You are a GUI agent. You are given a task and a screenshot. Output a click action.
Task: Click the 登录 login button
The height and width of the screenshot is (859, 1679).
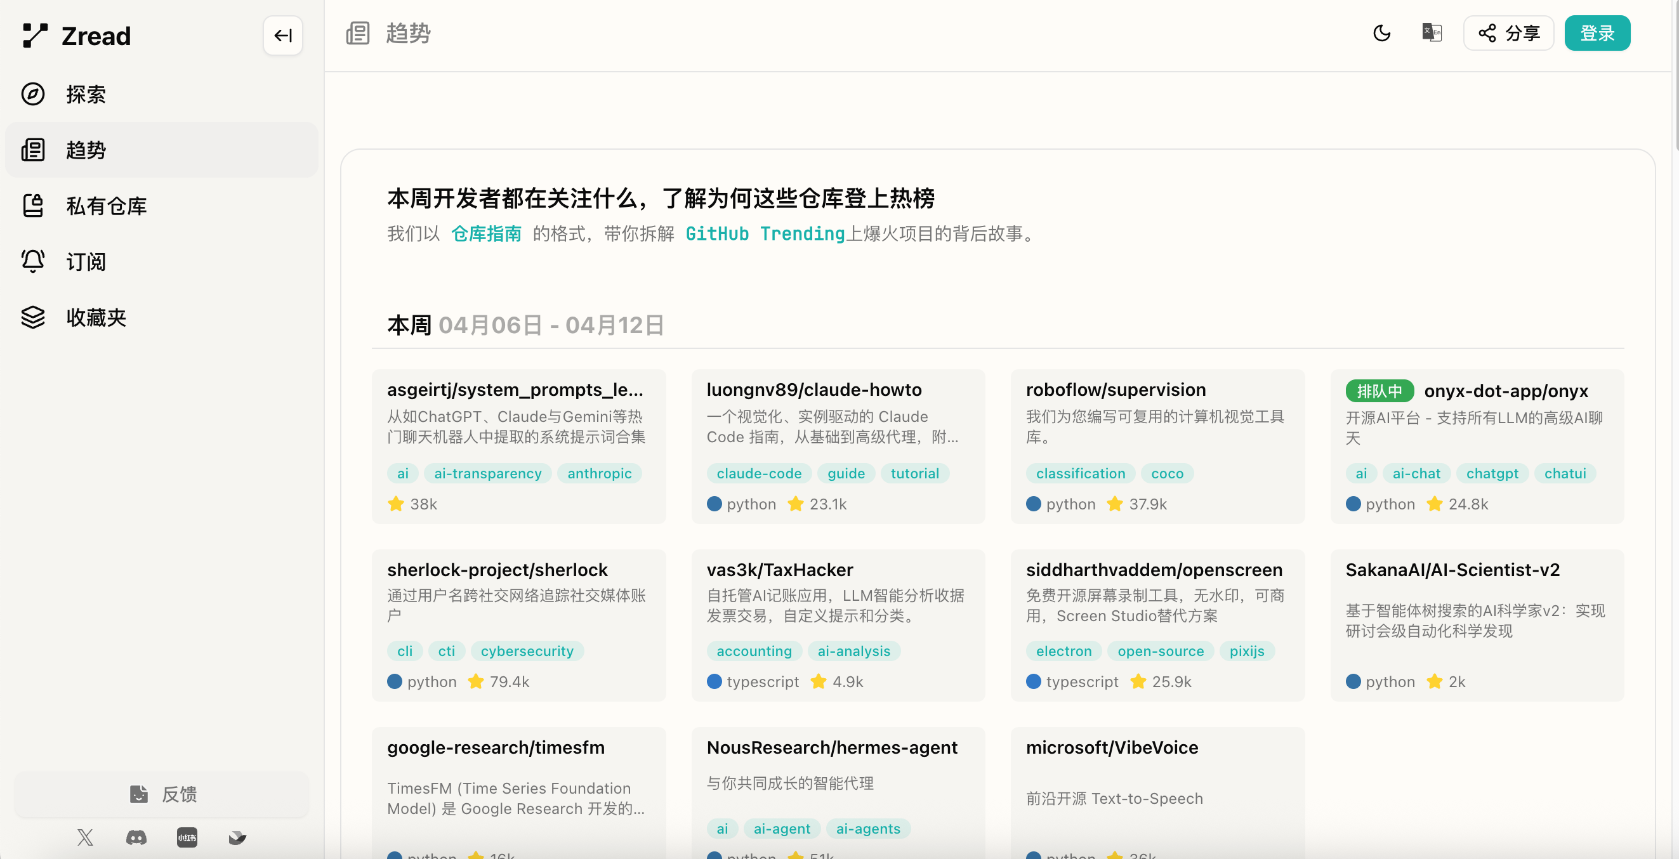(x=1597, y=33)
